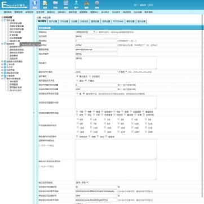
Task: Tick the 0点 hour checkbox
Action: click(x=78, y=119)
